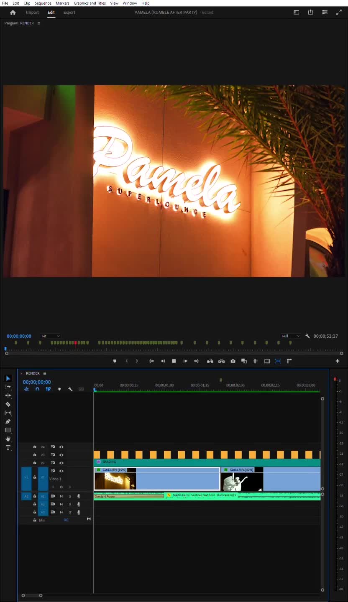
Task: Click the Lift button
Action: coord(210,361)
